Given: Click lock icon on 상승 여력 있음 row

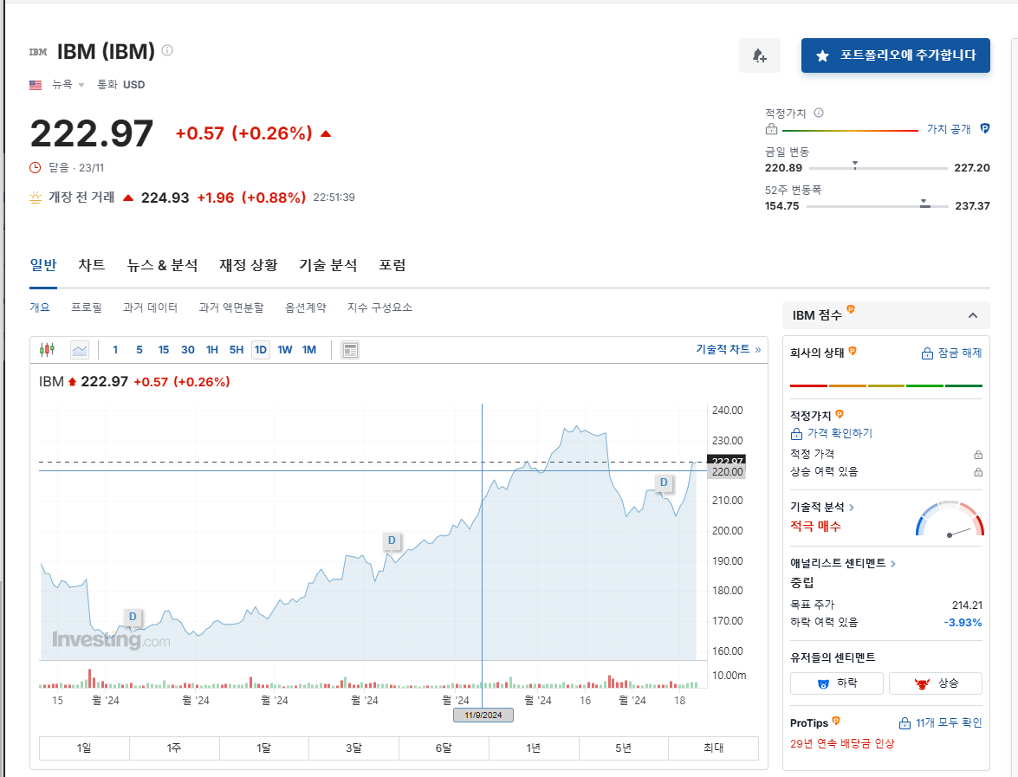Looking at the screenshot, I should point(978,472).
